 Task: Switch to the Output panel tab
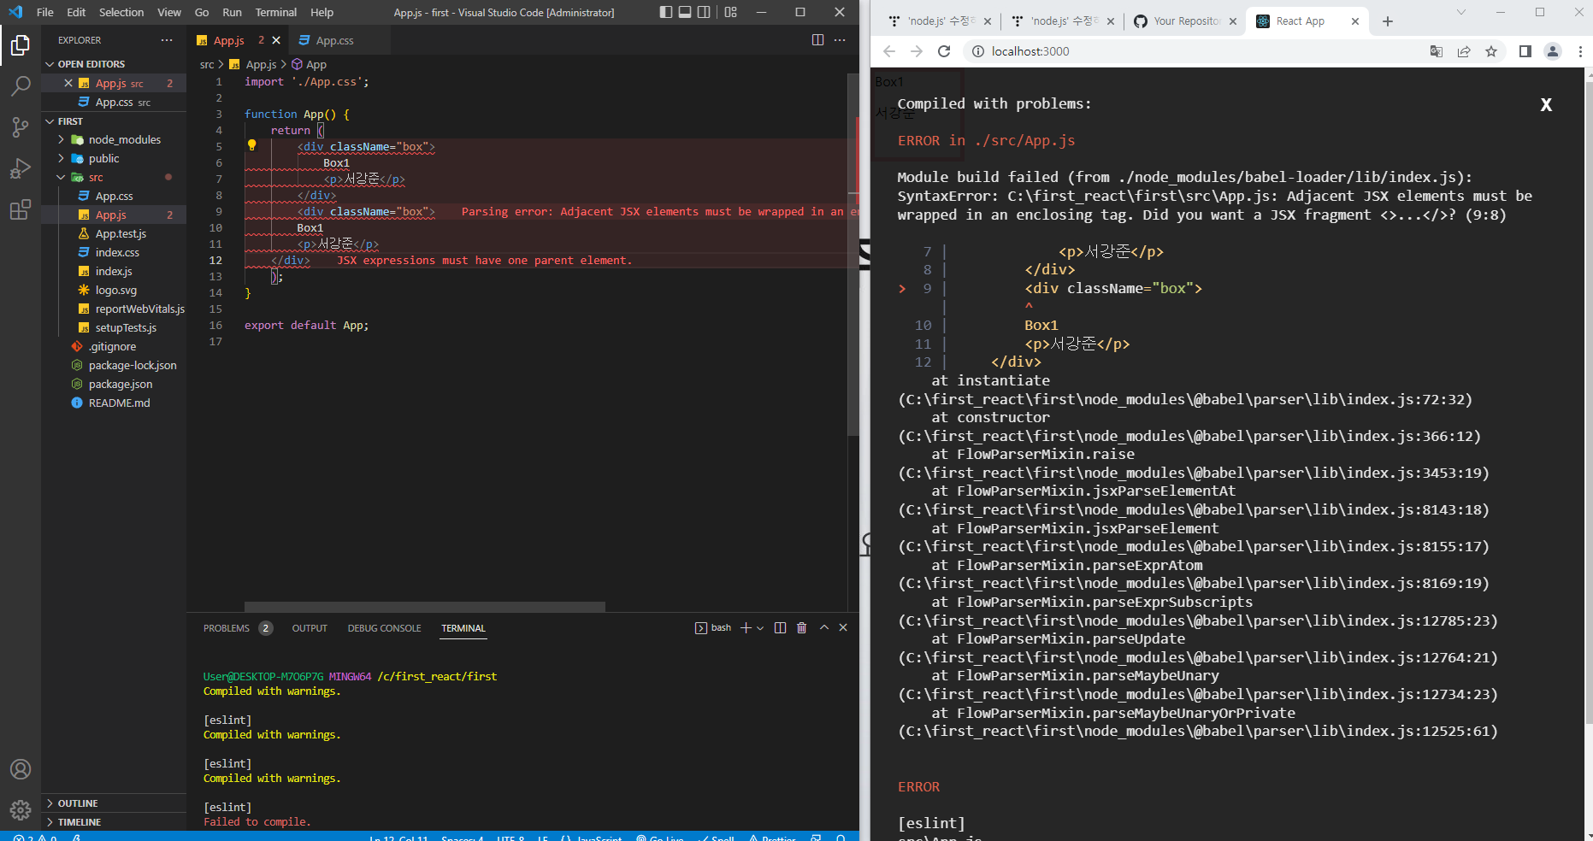point(310,628)
